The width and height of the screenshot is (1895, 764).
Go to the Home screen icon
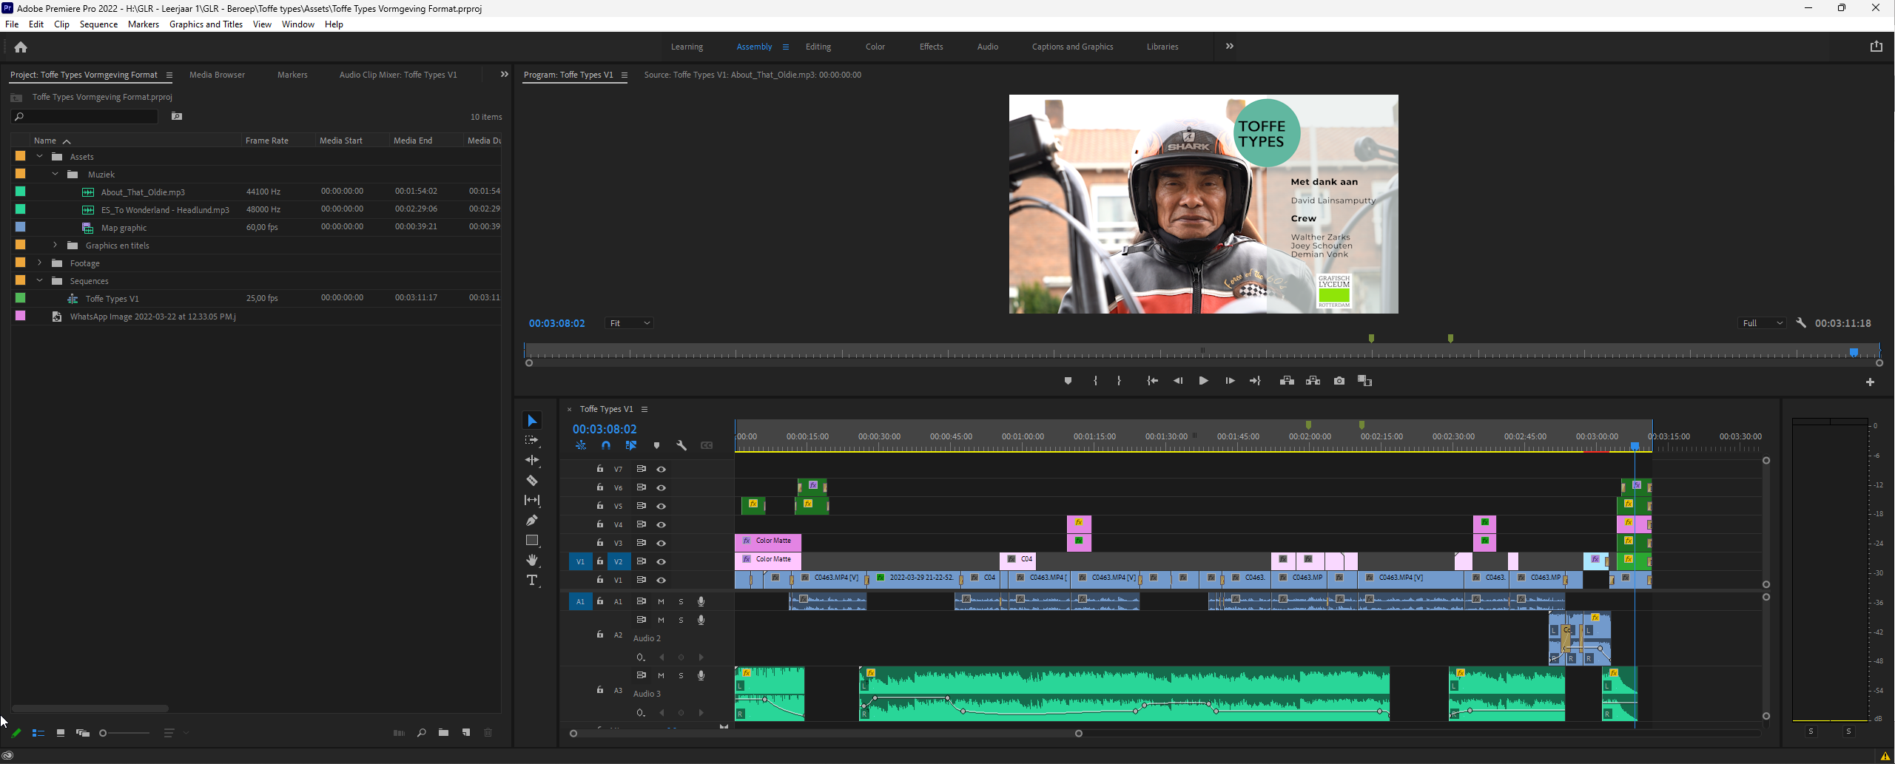pos(21,47)
